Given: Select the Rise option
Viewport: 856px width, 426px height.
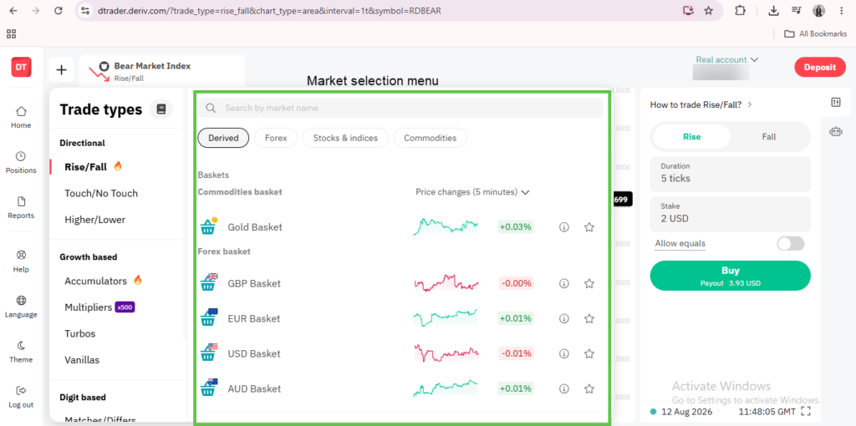Looking at the screenshot, I should click(x=691, y=137).
